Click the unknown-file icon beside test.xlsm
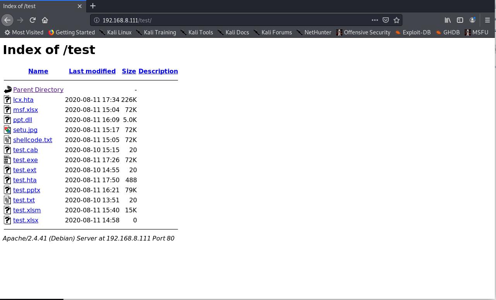Viewport: 496px width, 300px height. [x=7, y=210]
